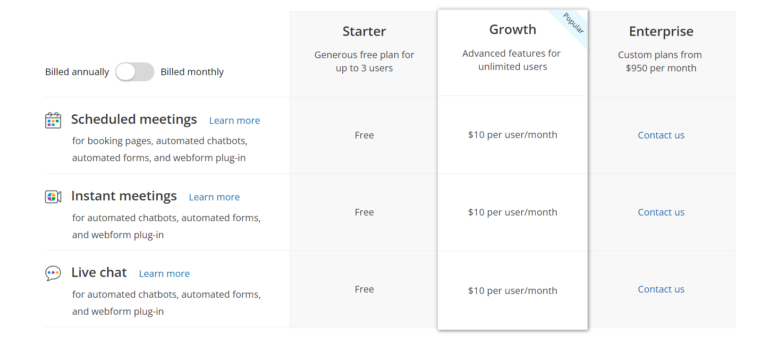Click the Scheduled meetings calendar icon
This screenshot has width=770, height=345.
(x=53, y=121)
